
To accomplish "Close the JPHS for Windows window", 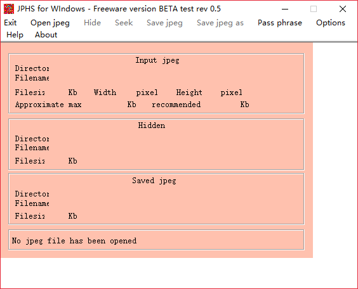I will [x=343, y=9].
